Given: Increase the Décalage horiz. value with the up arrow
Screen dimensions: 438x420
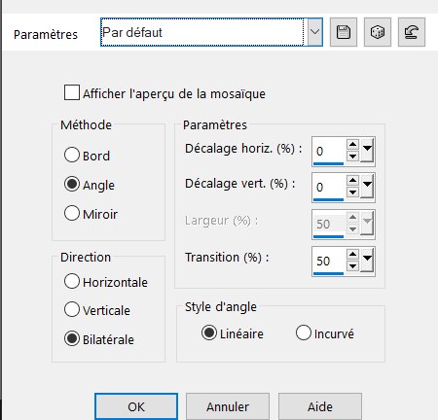Looking at the screenshot, I should (352, 144).
